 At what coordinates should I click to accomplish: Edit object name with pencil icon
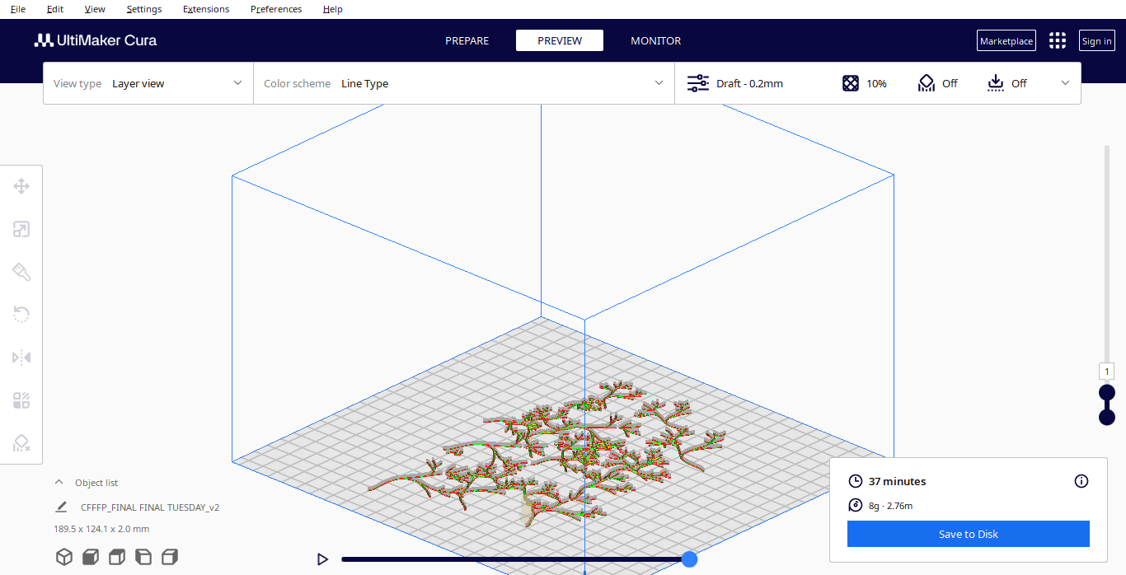[61, 507]
